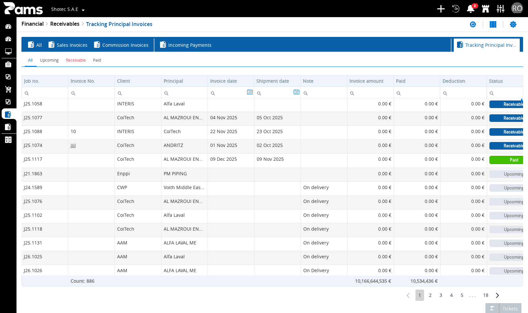Filter by Upcoming status subtab
528x313 pixels.
click(x=49, y=60)
